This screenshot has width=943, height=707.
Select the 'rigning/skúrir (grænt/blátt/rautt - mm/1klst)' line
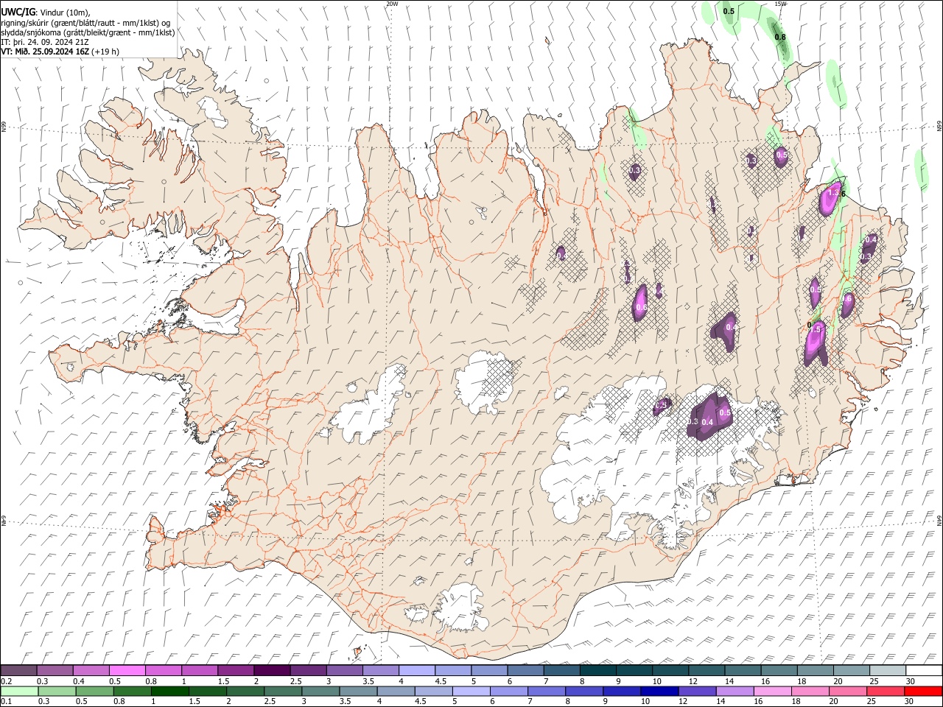pos(85,22)
